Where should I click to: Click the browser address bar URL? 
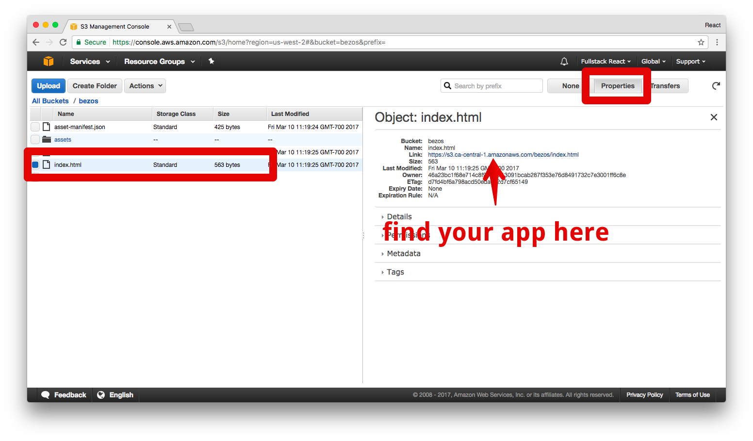point(249,42)
